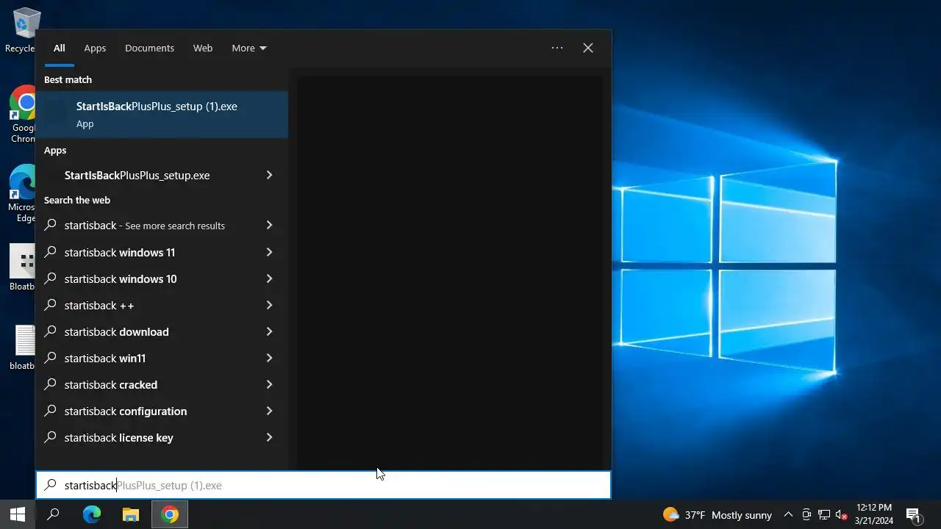Switch to the All search tab

coord(60,48)
